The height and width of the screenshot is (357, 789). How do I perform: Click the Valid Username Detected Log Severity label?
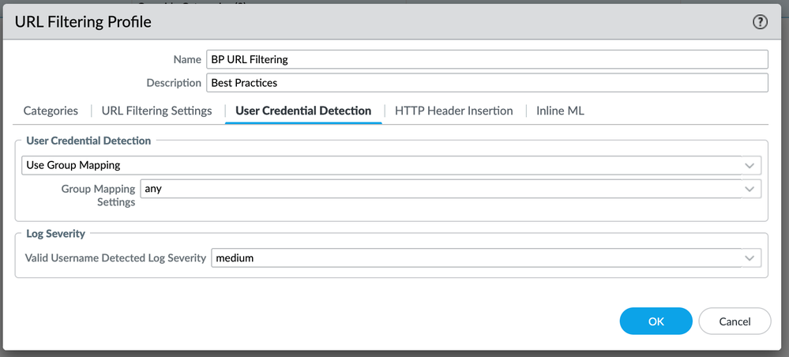[115, 257]
